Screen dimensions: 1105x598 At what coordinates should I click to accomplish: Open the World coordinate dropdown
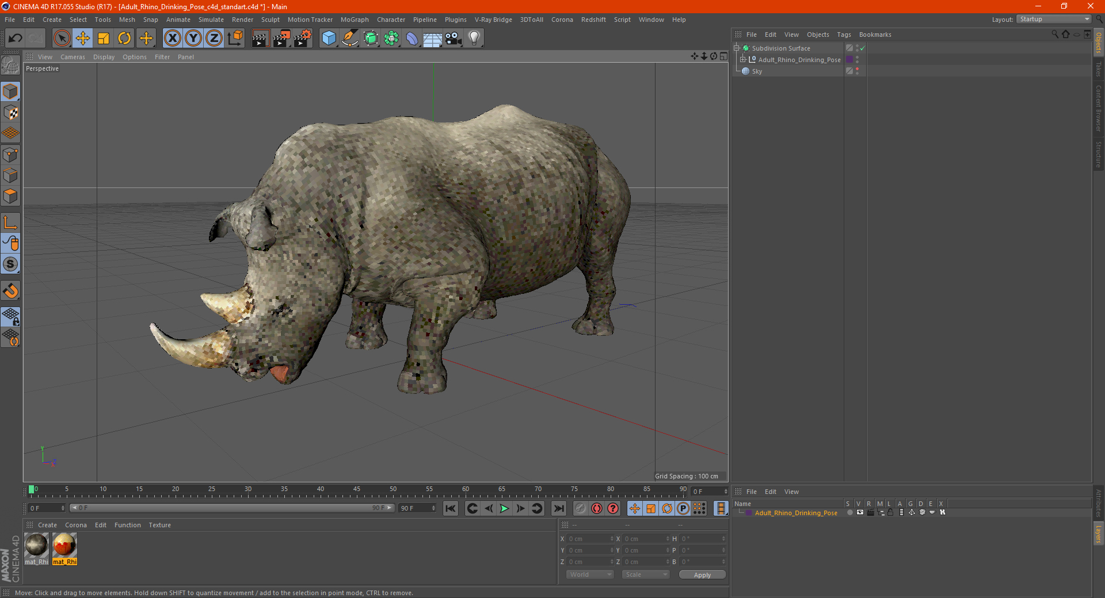point(590,574)
